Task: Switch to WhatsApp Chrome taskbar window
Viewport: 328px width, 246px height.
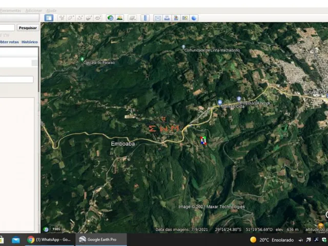Action: coord(49,239)
